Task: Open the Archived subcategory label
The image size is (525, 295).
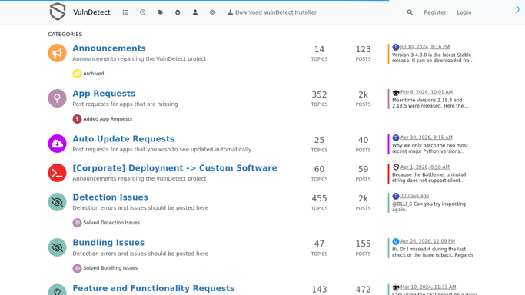Action: 94,74
